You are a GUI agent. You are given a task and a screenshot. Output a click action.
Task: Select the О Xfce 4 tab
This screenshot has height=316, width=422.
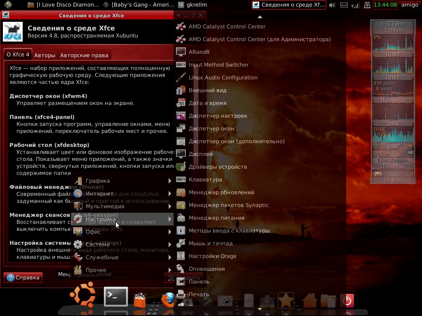[18, 54]
